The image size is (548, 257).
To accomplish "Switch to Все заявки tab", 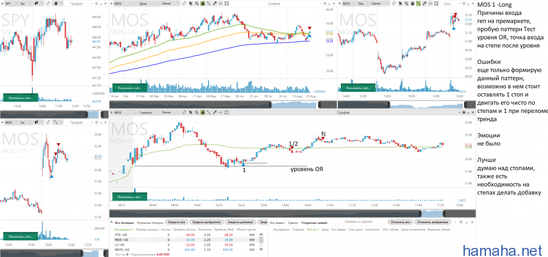I will (277, 222).
